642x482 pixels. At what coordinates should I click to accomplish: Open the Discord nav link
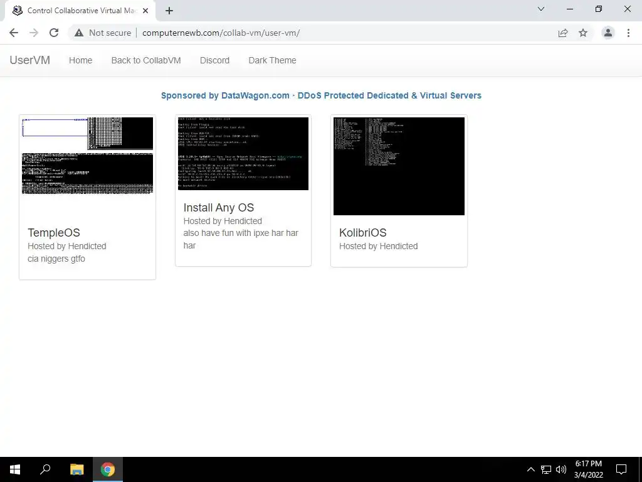(214, 60)
